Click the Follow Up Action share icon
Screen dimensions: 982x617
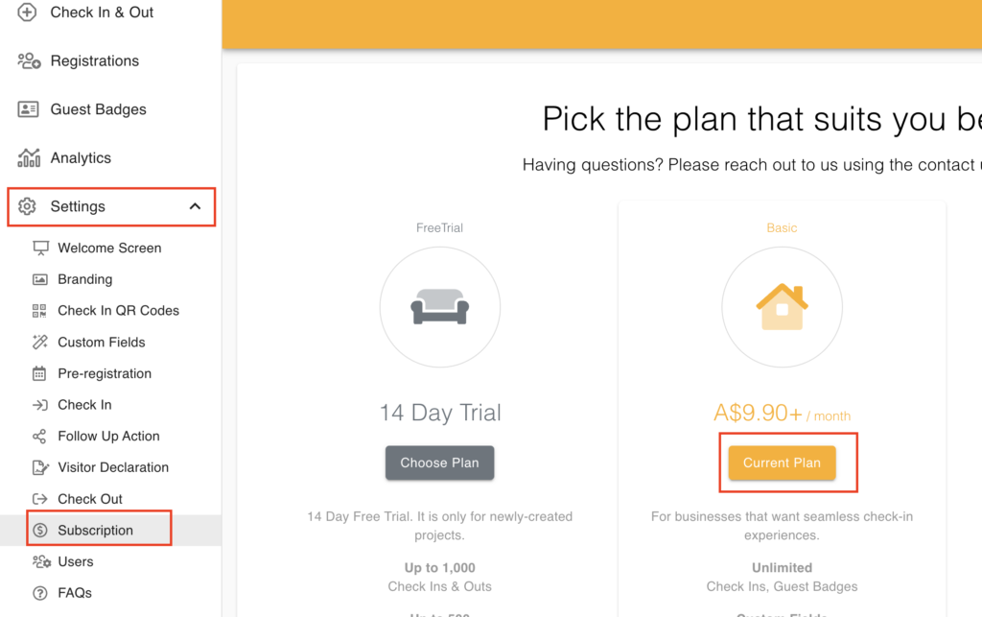pos(39,437)
